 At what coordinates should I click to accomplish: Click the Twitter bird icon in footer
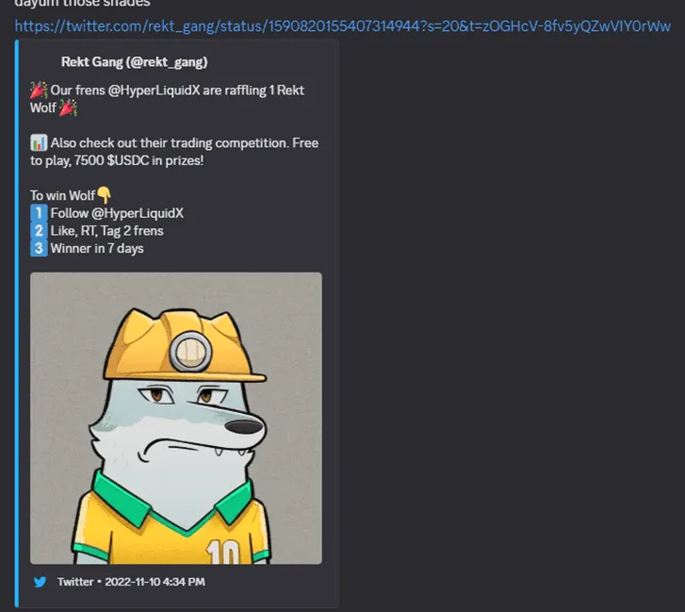(x=41, y=582)
